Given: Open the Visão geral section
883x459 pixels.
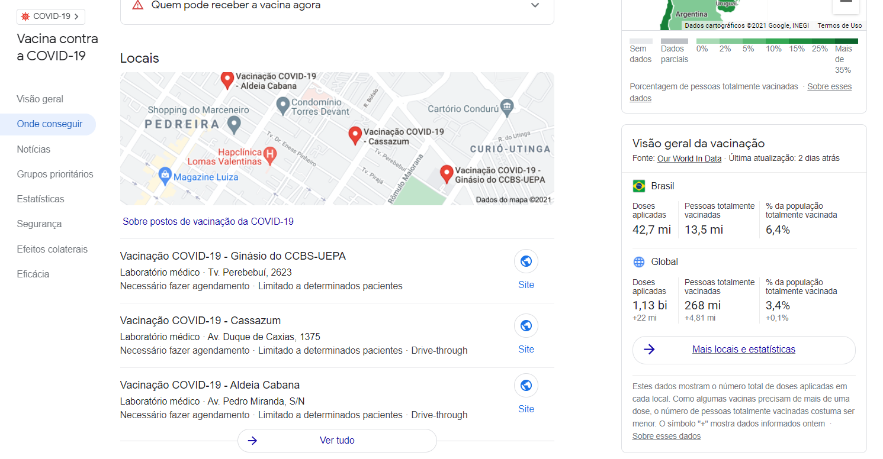Looking at the screenshot, I should 40,99.
